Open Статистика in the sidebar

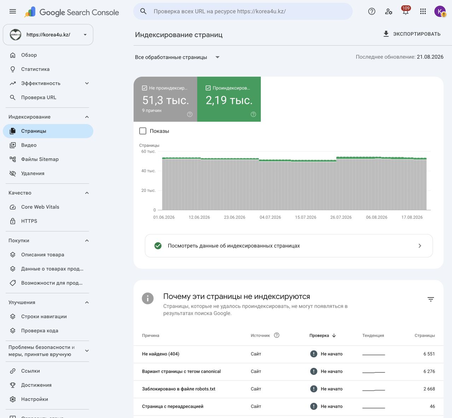click(48, 69)
